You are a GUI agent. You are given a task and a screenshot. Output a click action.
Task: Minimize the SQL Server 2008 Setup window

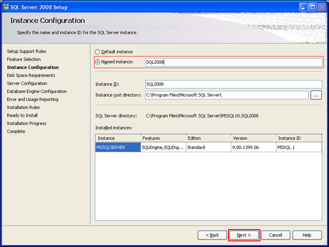click(x=304, y=7)
